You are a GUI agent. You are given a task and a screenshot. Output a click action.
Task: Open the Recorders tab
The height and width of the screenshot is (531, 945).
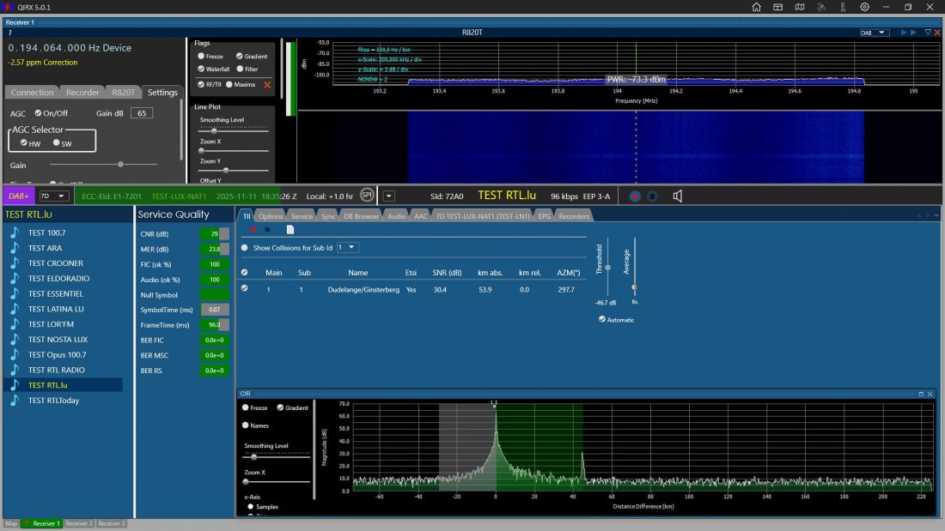point(574,216)
